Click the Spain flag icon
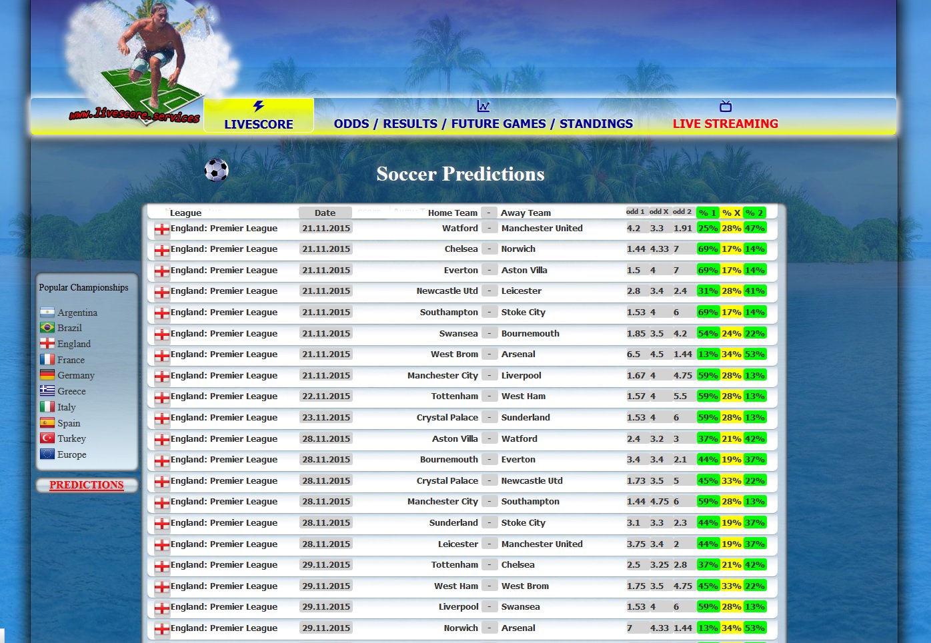The width and height of the screenshot is (931, 643). [x=47, y=423]
